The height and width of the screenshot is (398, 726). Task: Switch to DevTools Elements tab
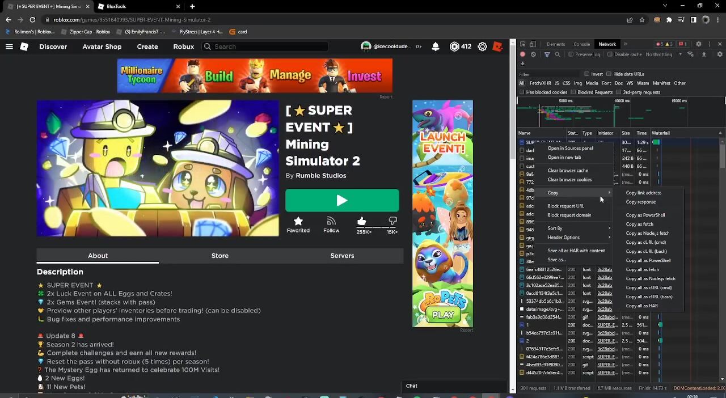[x=555, y=44]
